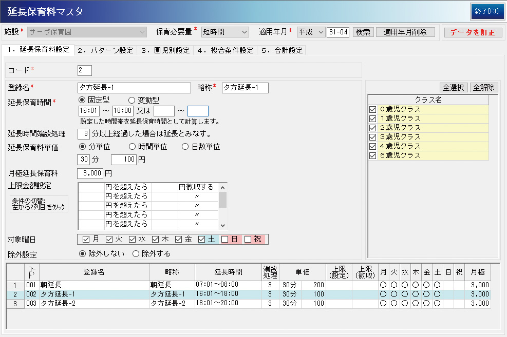Click the データを訂正 button

pos(473,32)
